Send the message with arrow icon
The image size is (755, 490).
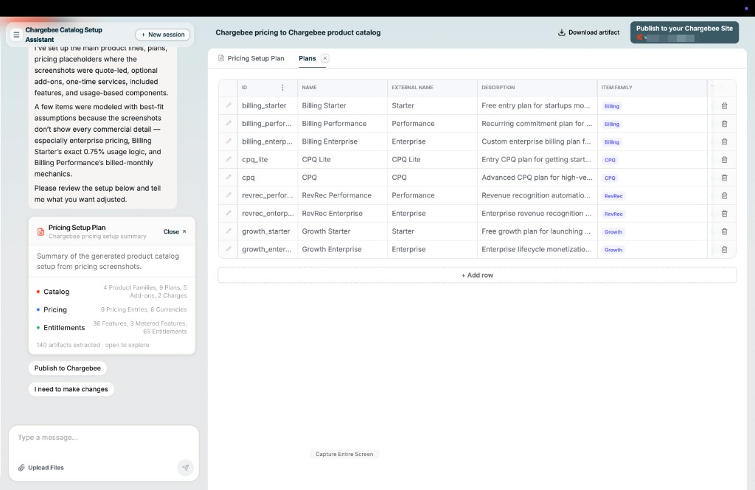pos(185,467)
